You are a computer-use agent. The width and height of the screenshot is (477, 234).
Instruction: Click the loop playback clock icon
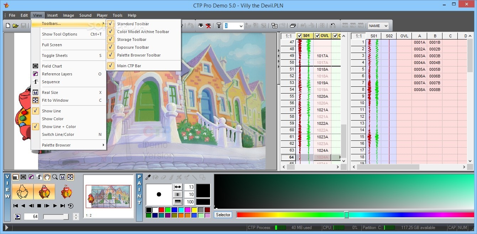pyautogui.click(x=70, y=206)
